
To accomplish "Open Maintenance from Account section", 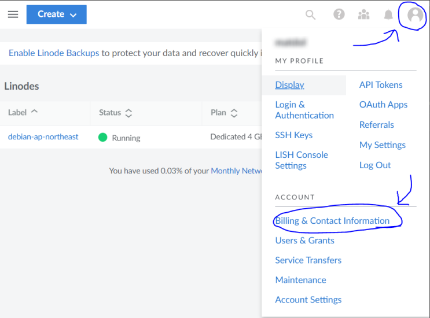I will tap(300, 280).
